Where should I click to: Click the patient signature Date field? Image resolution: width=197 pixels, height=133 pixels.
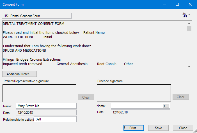coord(46,112)
